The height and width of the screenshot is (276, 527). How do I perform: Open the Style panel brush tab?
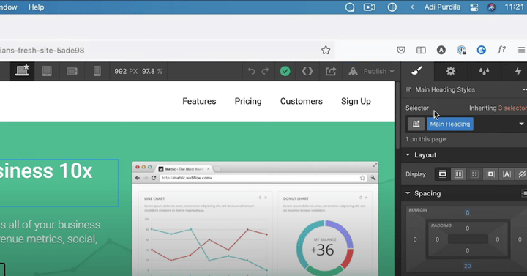417,71
